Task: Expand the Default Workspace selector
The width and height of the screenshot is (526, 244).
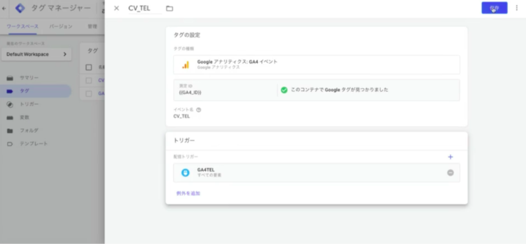Action: click(x=36, y=54)
